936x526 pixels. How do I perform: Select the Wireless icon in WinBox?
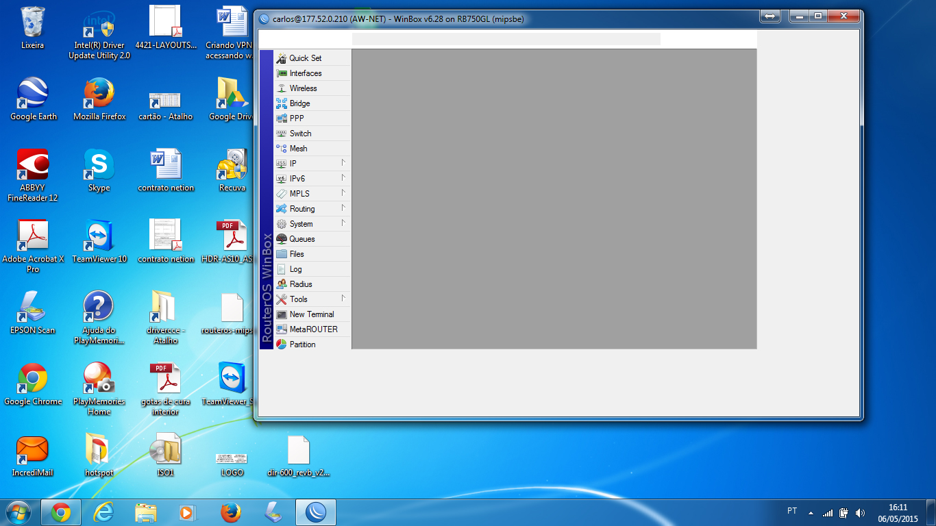(282, 88)
